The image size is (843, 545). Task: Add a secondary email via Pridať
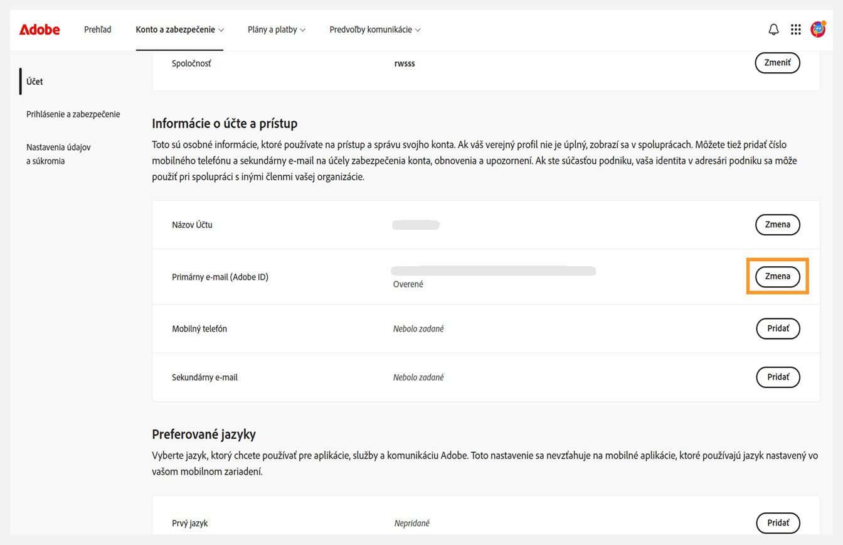778,377
